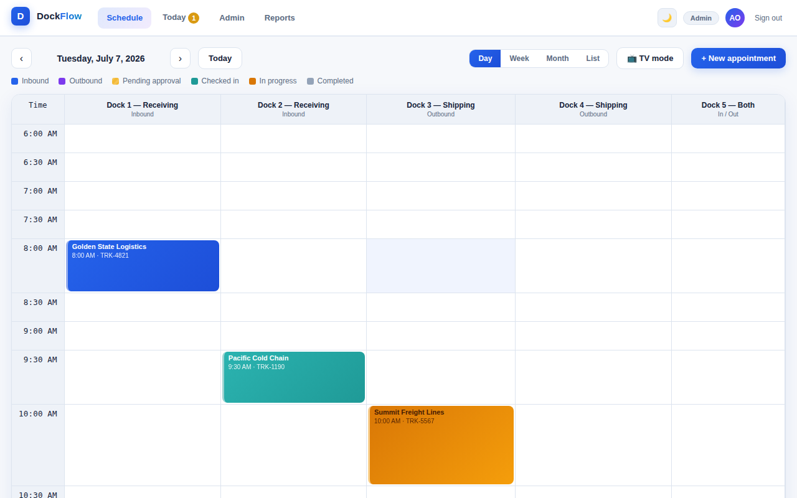This screenshot has width=797, height=498.
Task: Select the Dock 5 — Both column header
Action: coord(729,110)
